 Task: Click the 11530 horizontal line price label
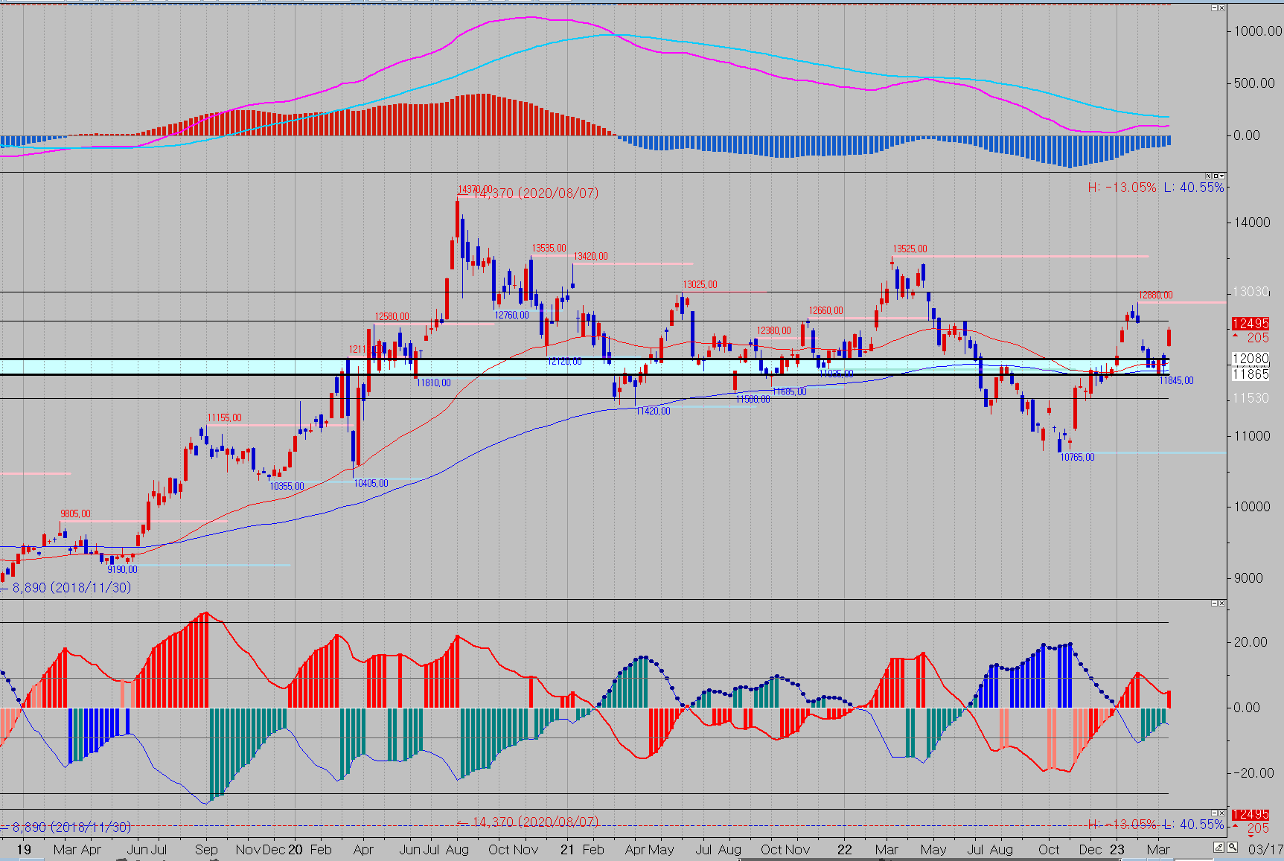[x=1251, y=398]
